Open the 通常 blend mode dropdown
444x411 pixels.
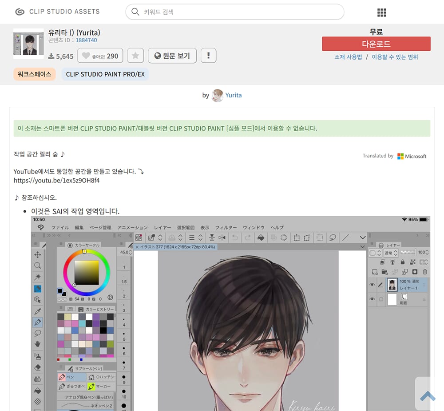tap(391, 253)
